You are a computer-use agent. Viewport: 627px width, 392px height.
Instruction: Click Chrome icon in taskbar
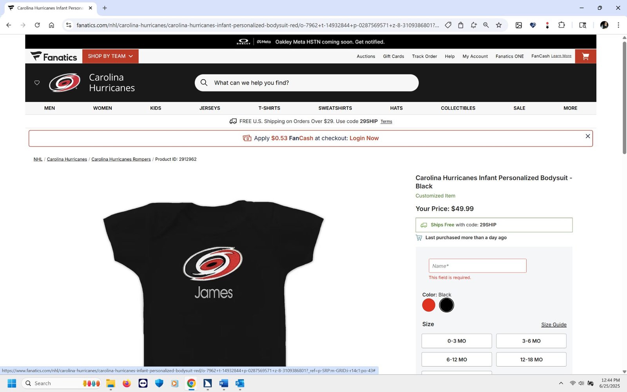[x=191, y=383]
